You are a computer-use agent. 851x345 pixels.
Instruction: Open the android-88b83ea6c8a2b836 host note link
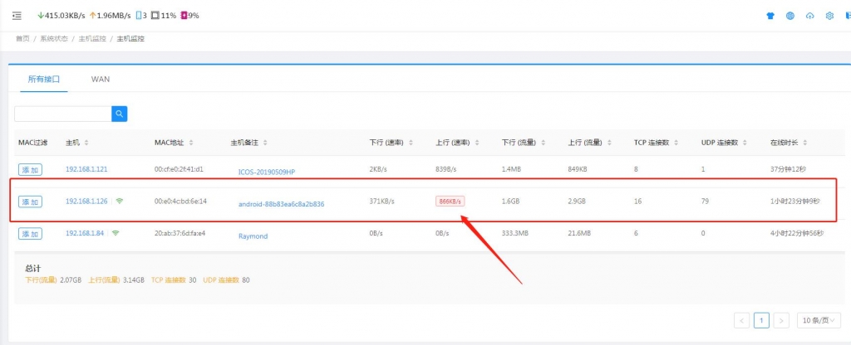[281, 203]
